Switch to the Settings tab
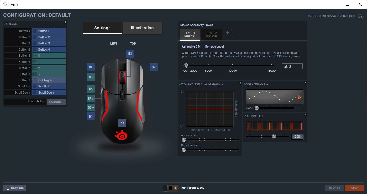Viewport: 367px width, 194px height. point(102,28)
